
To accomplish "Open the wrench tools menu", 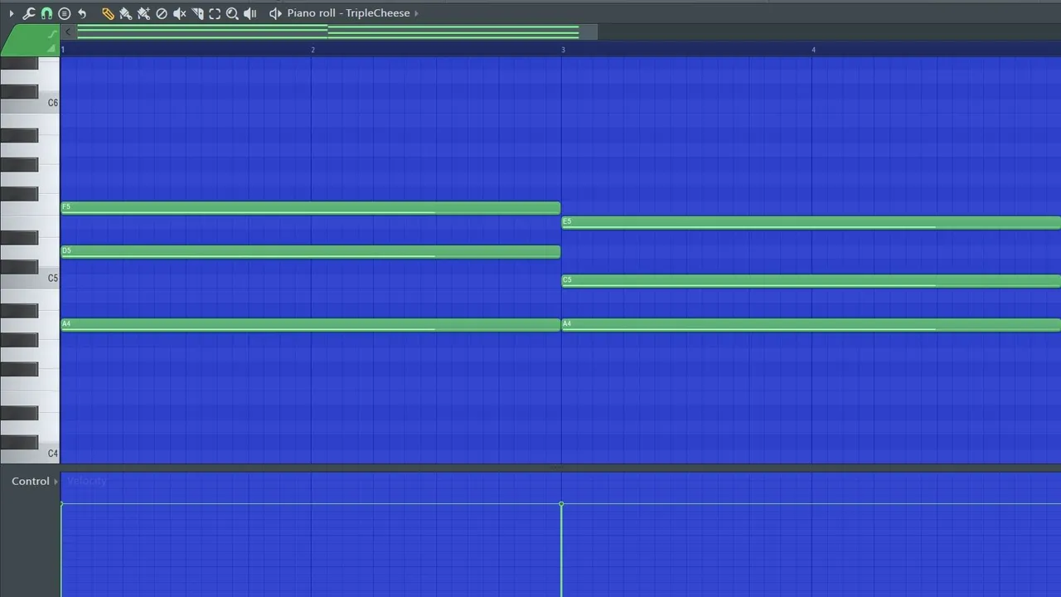I will [29, 13].
